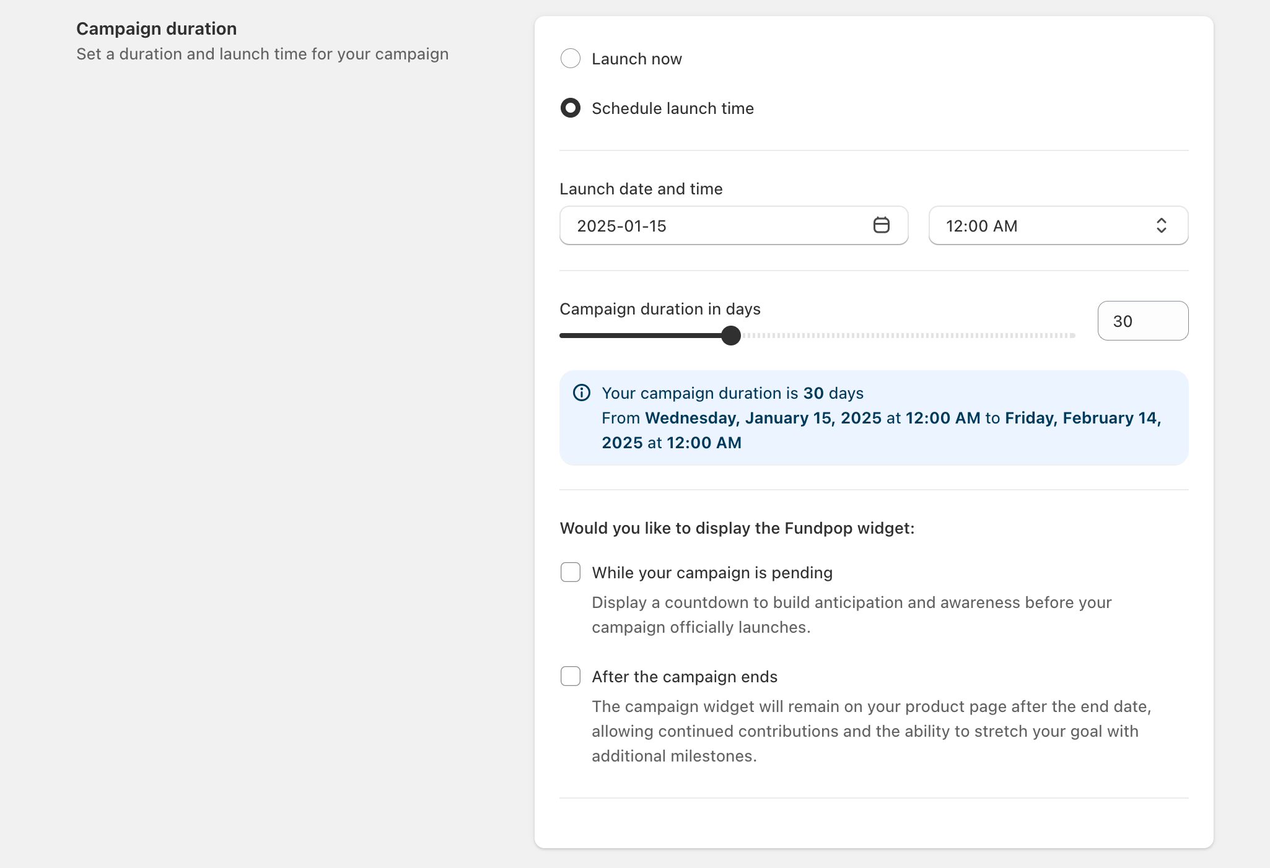This screenshot has height=868, width=1270.
Task: Select the Schedule launch time radio button
Action: coord(570,108)
